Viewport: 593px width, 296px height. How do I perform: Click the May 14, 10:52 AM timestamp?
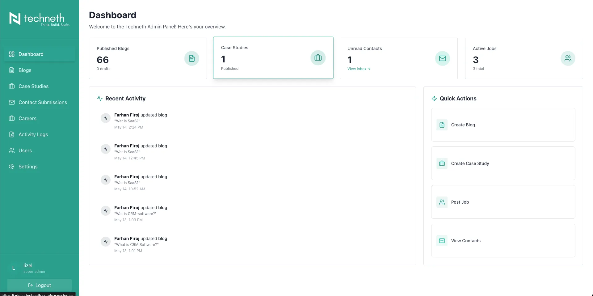point(130,189)
